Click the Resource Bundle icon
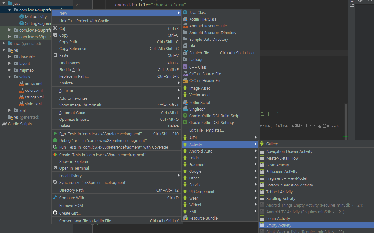Screen dimensions: 374x233 (x=185, y=218)
